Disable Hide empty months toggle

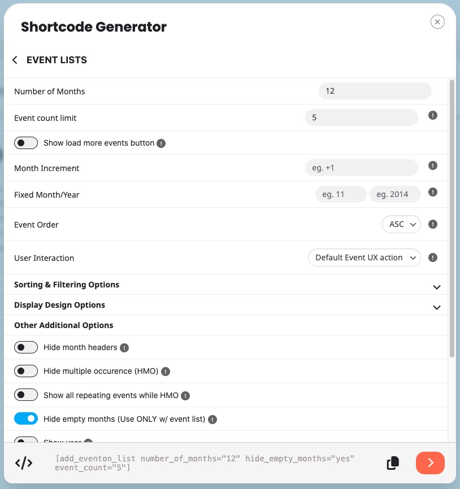coord(26,418)
